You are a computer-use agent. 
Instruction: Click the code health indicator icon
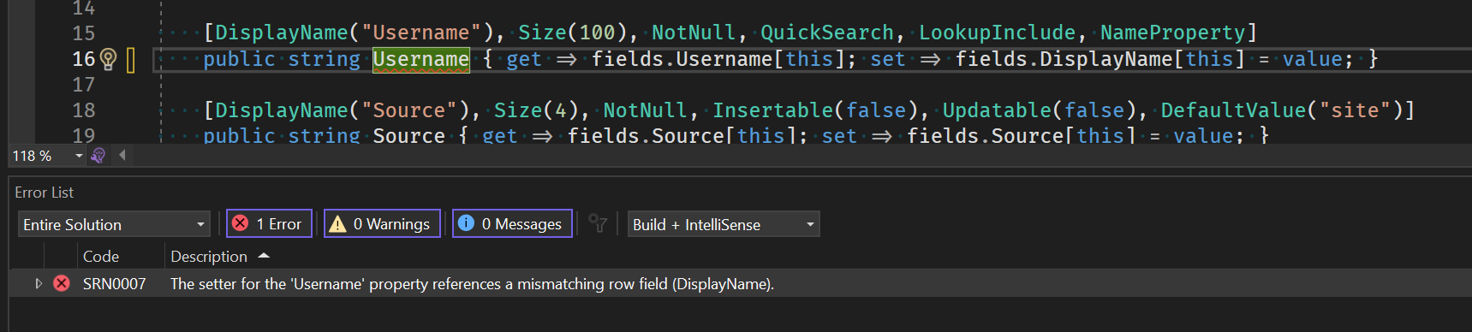tap(98, 156)
